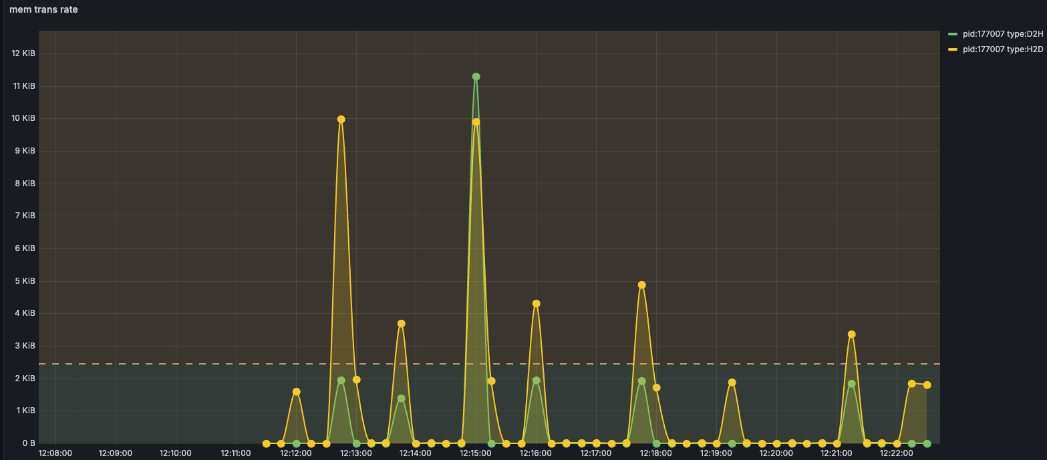Click the 12:15:00 time axis label

476,453
